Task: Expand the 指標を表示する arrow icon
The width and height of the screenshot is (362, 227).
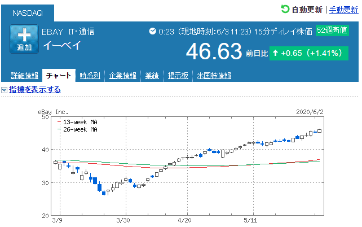Action: [4, 90]
